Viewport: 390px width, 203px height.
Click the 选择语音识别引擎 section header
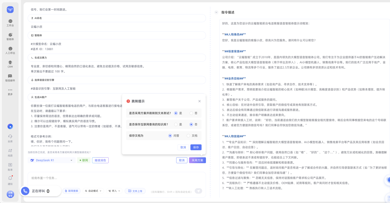click(117, 80)
